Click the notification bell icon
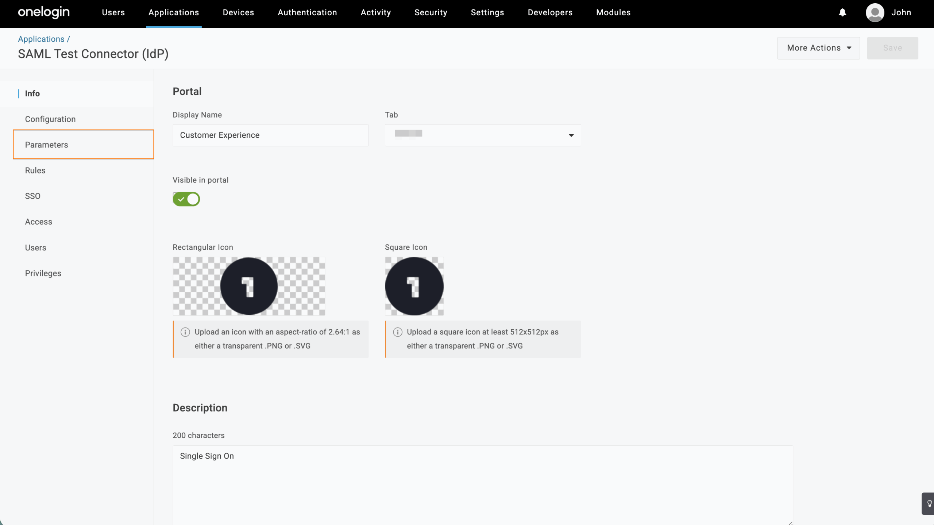The height and width of the screenshot is (525, 934). (842, 13)
